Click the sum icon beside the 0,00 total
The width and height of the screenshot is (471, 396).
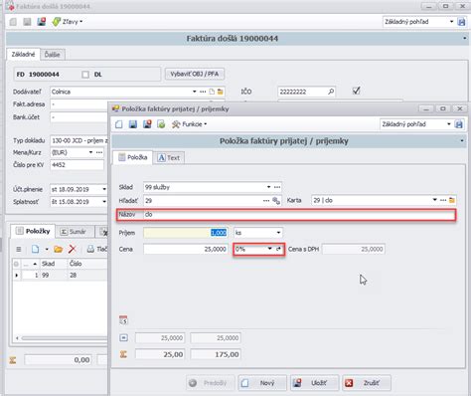(x=13, y=360)
